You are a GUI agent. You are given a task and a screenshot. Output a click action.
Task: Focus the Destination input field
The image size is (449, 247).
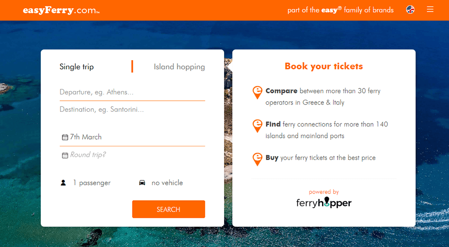pyautogui.click(x=132, y=110)
